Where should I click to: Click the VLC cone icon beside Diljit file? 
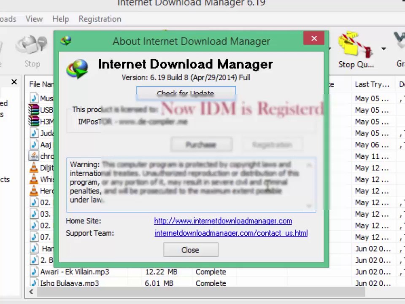point(34,168)
